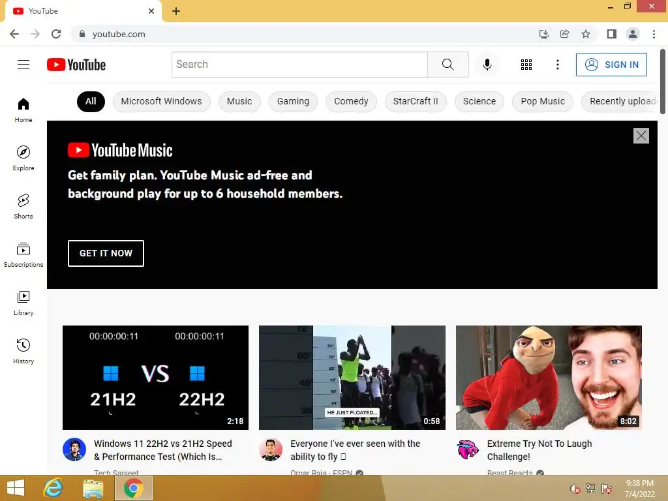Viewport: 668px width, 501px height.
Task: Open Windows 11 22H2 vs 21H2 thumbnail
Action: [155, 378]
